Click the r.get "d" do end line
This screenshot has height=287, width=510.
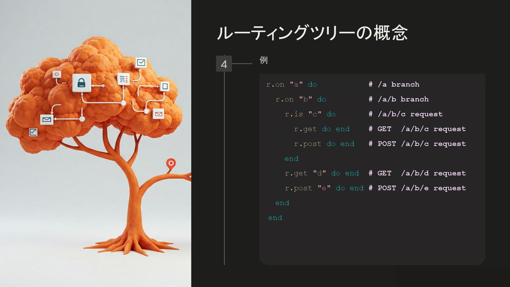coord(322,173)
